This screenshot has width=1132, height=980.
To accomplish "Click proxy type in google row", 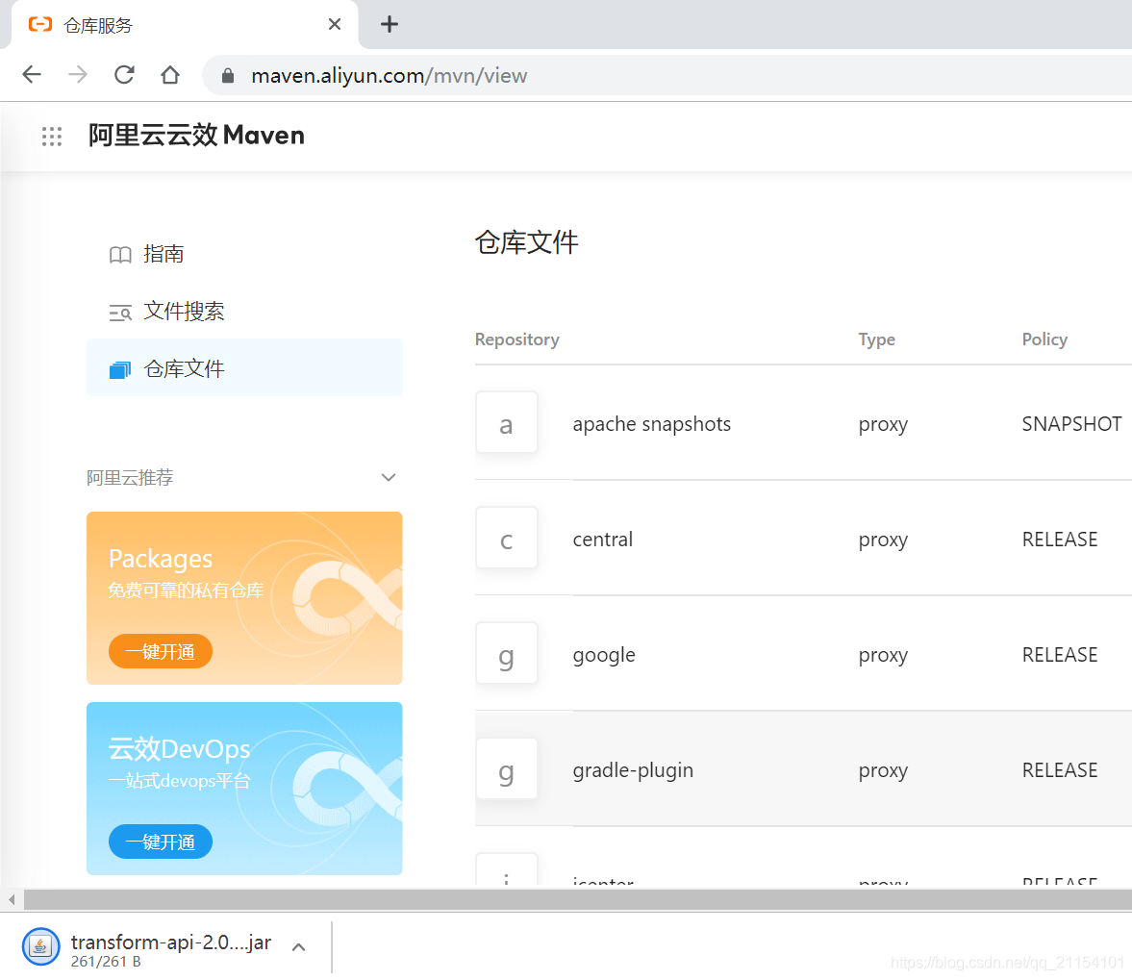I will point(883,655).
